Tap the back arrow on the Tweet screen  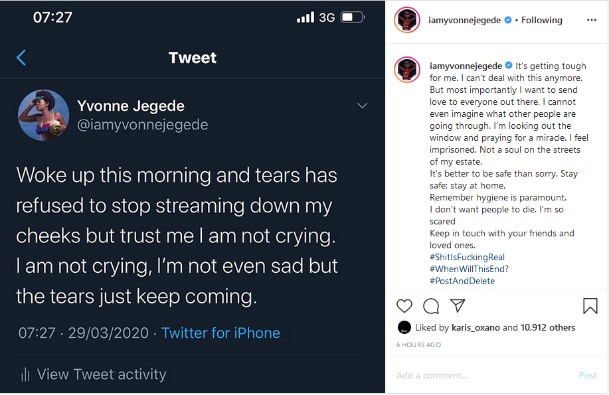click(x=21, y=58)
